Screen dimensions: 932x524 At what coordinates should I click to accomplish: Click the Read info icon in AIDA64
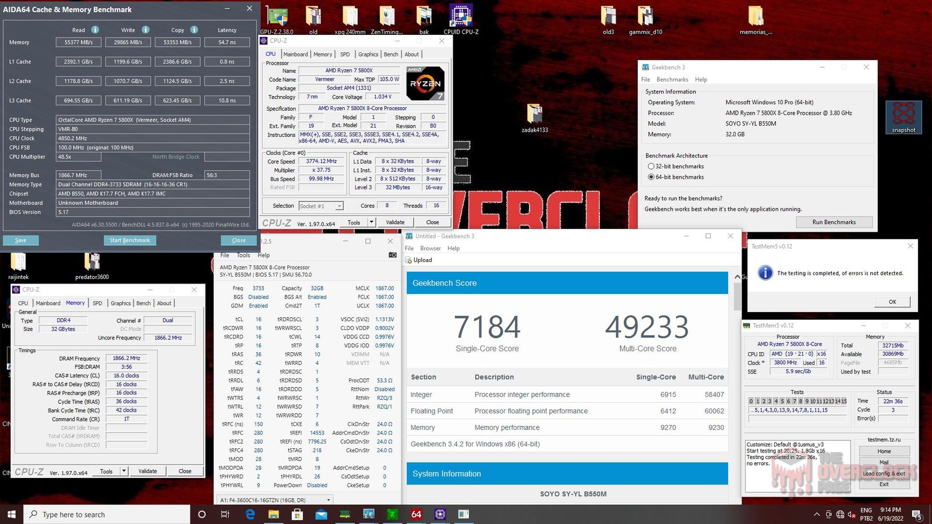pyautogui.click(x=95, y=30)
